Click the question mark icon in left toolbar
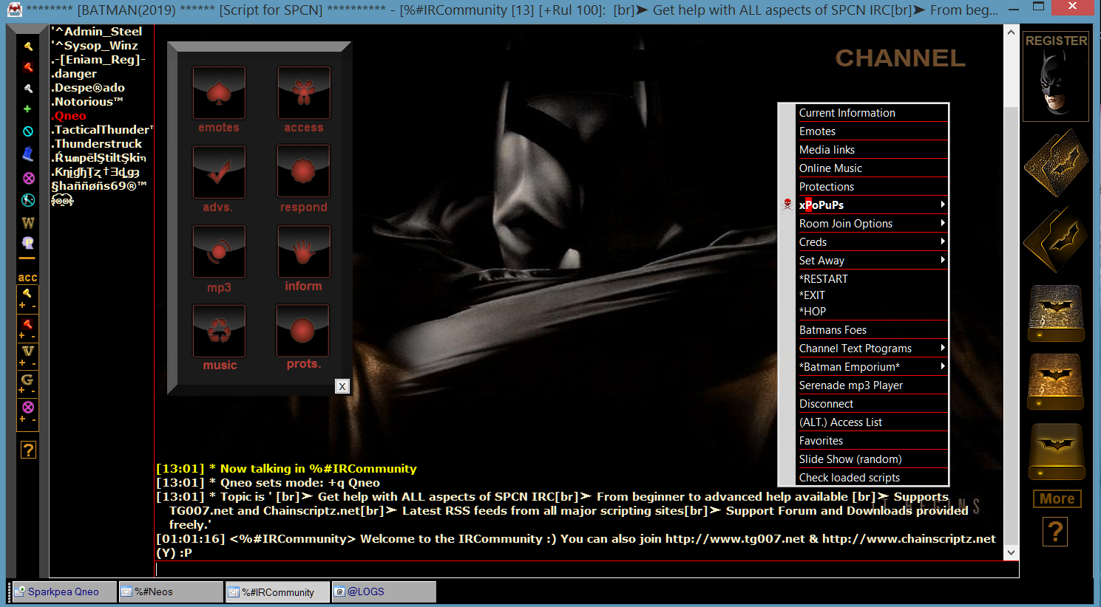 28,450
